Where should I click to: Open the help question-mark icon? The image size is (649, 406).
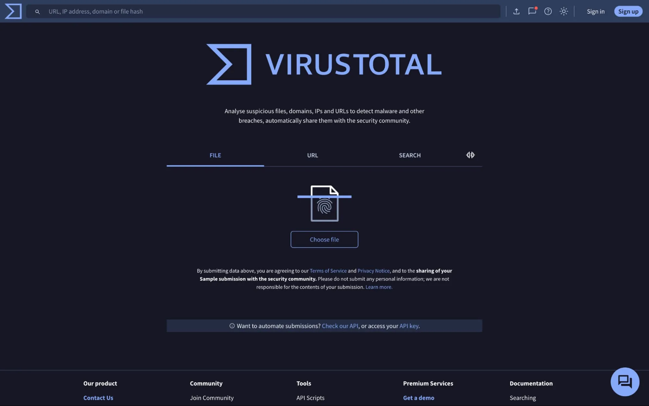548,11
